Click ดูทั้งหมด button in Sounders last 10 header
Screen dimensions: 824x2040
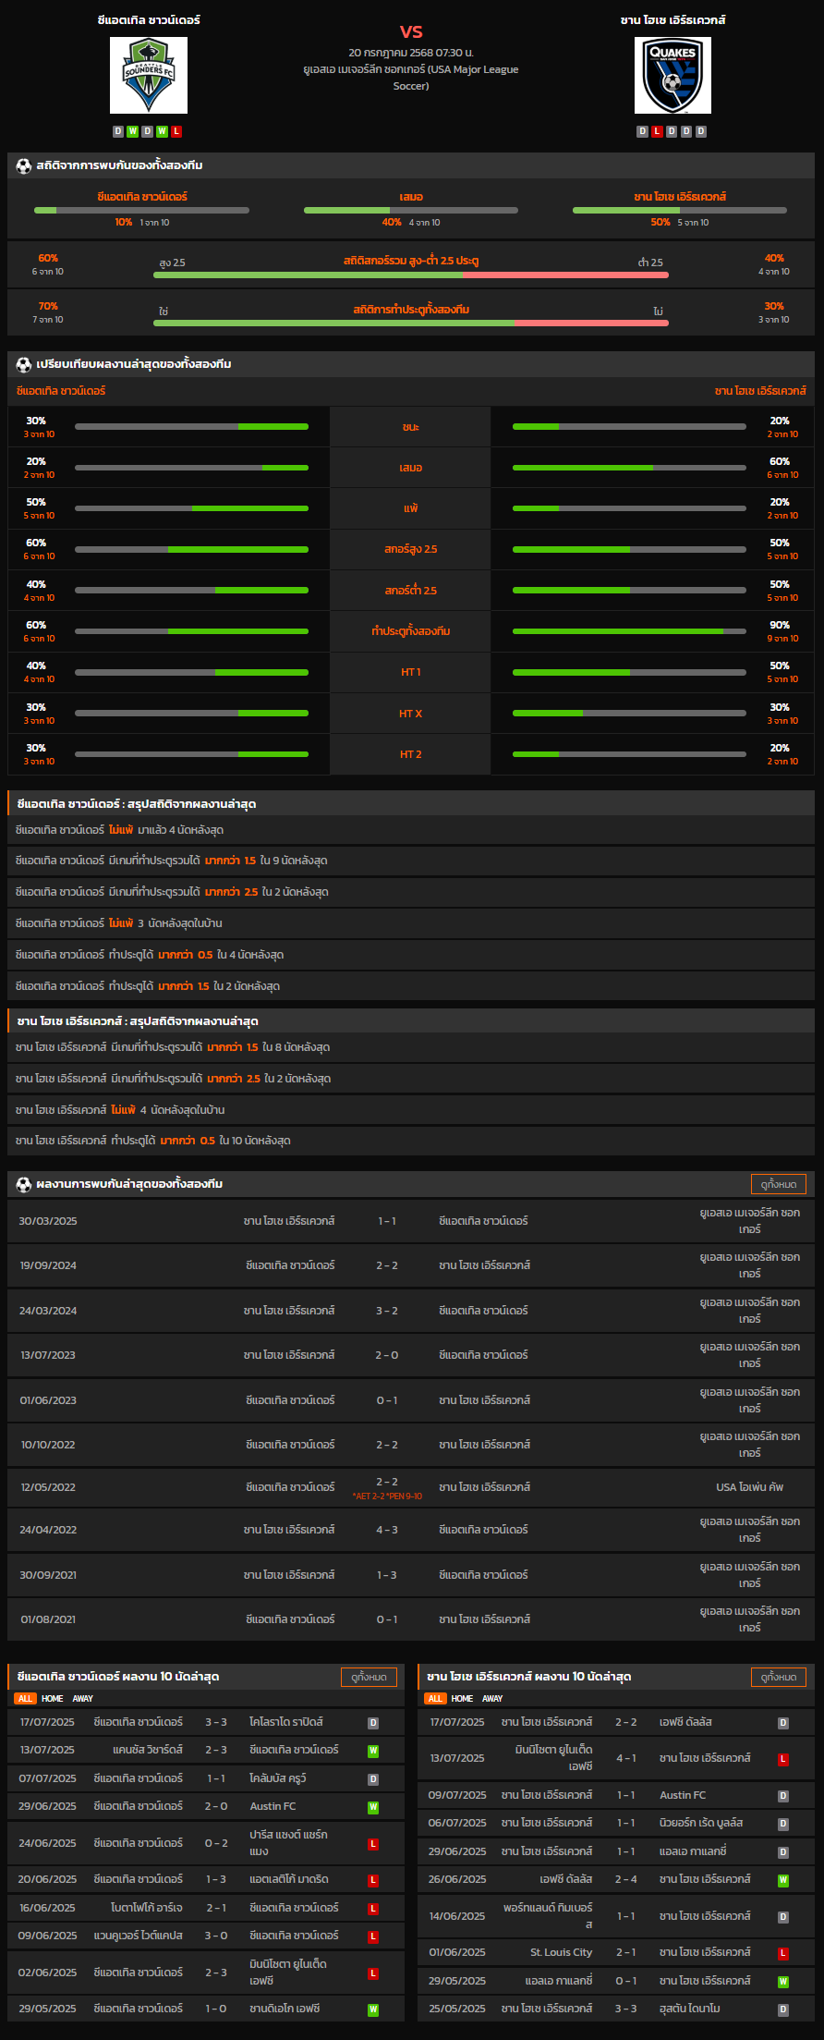tap(370, 1677)
